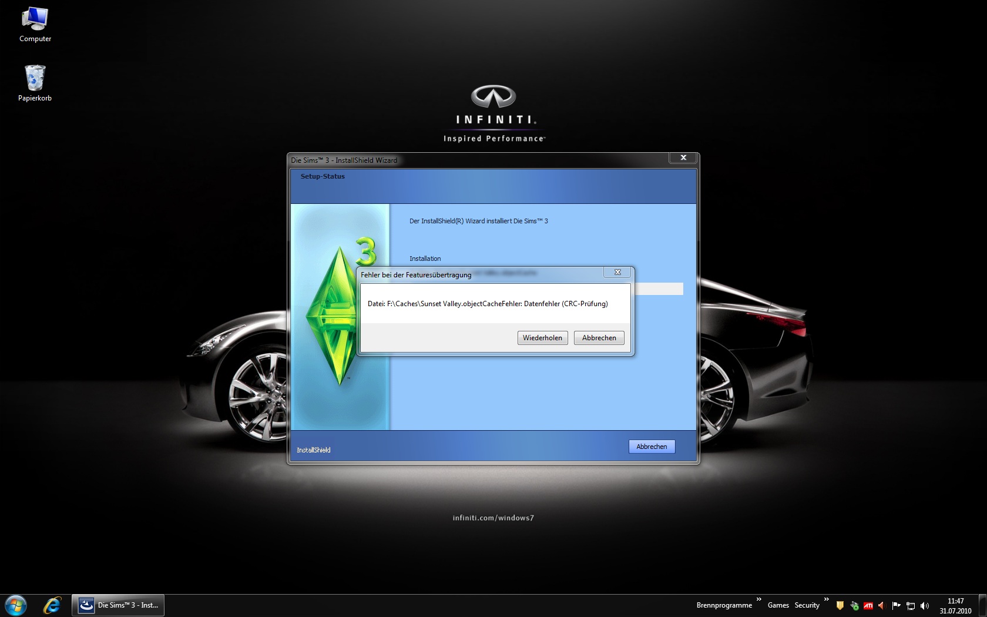The height and width of the screenshot is (617, 987).
Task: Expand the Brennprogramme toolbar chevron
Action: coord(759,599)
